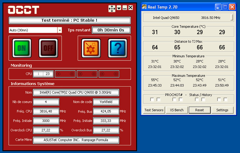The height and width of the screenshot is (153, 240).
Task: Click the OCCT title bar down-arrow button
Action: point(119,8)
